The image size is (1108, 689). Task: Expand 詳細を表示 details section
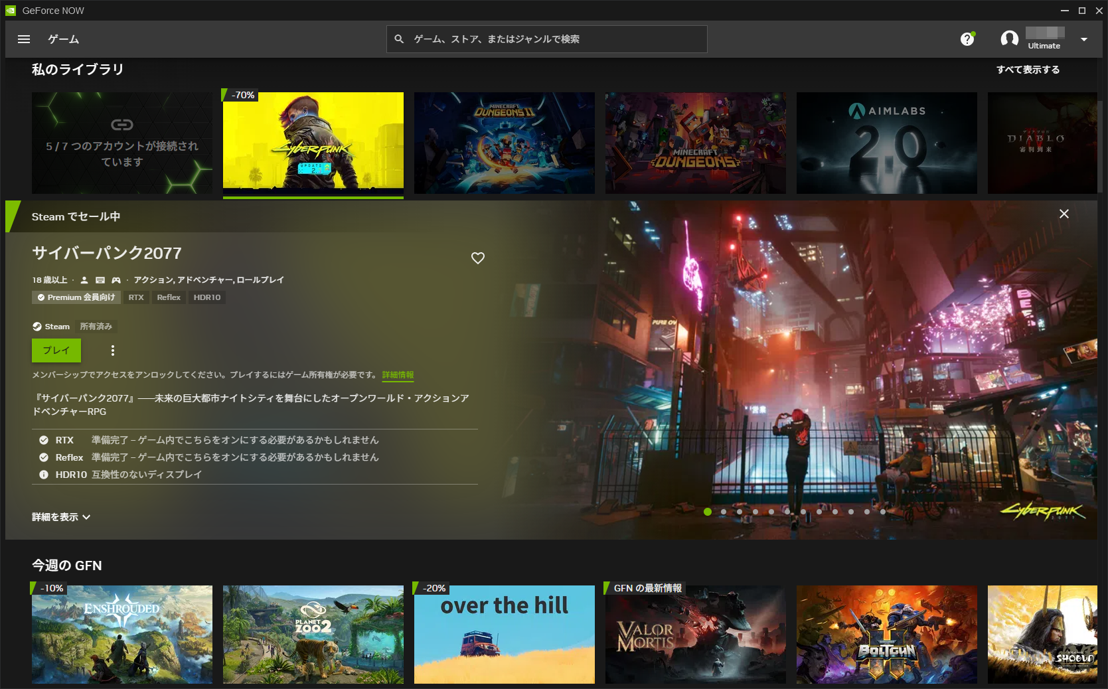[x=61, y=517]
